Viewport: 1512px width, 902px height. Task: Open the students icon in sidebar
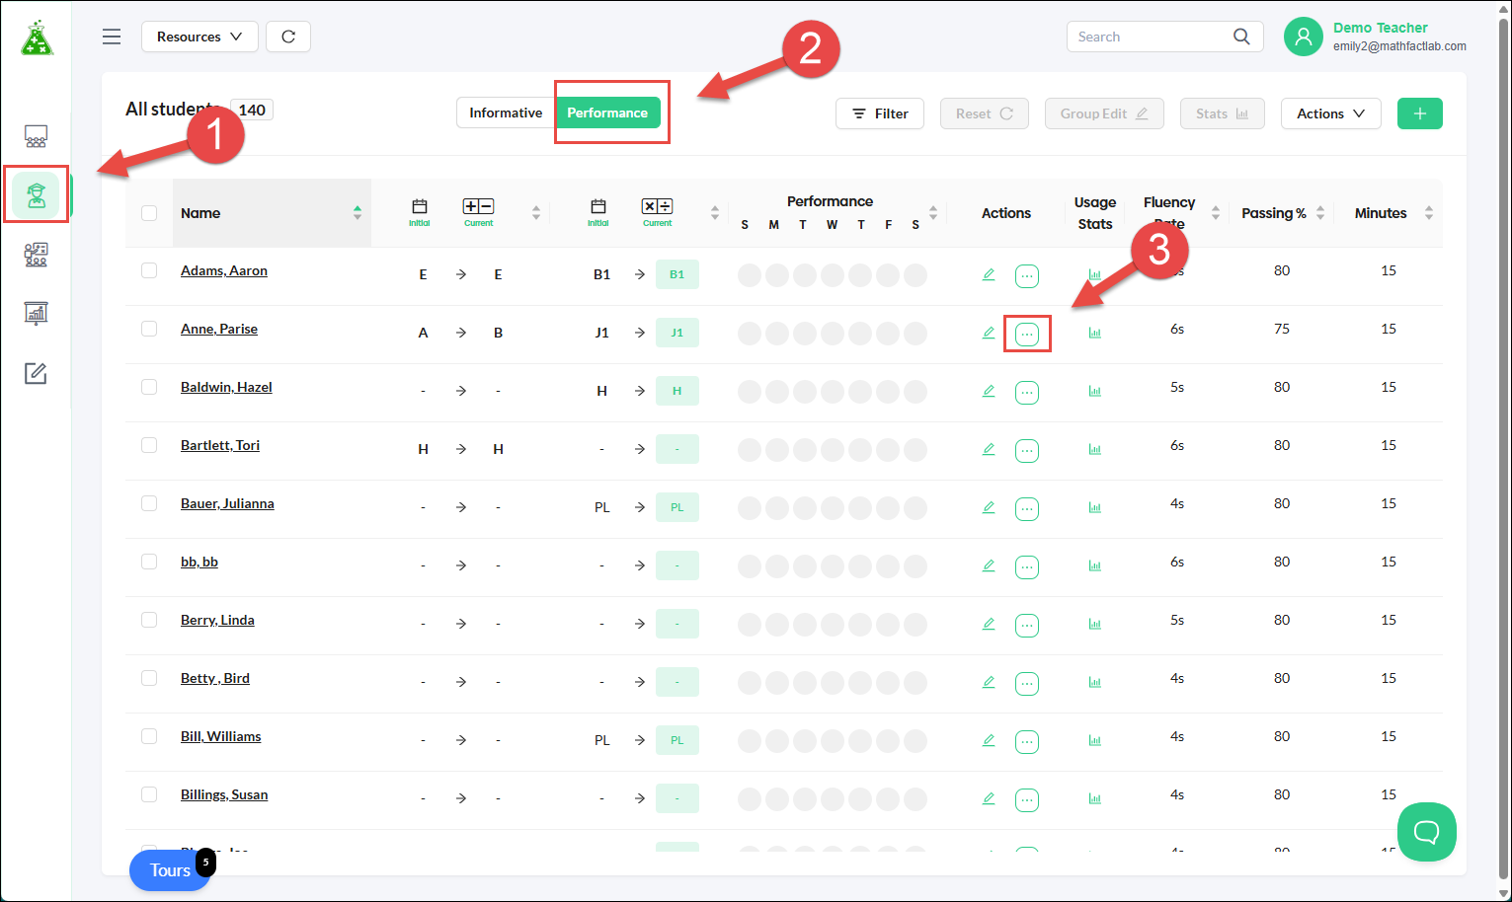(x=37, y=195)
